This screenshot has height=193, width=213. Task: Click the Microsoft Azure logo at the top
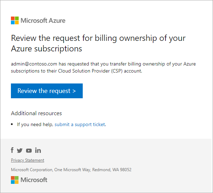coord(38,20)
